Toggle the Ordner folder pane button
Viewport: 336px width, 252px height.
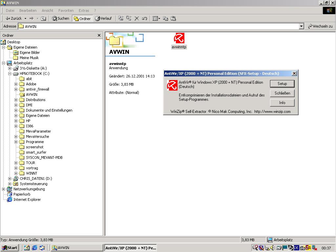pyautogui.click(x=82, y=19)
